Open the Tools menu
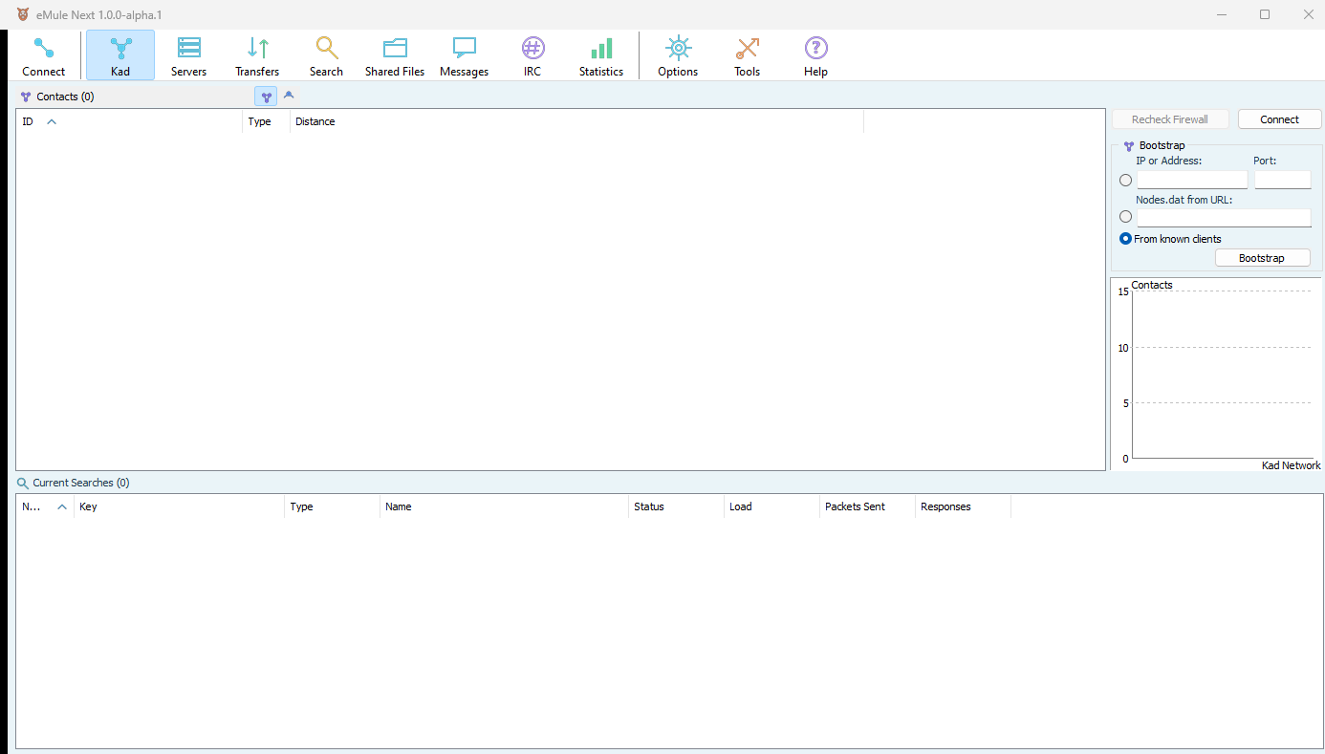 pos(748,55)
